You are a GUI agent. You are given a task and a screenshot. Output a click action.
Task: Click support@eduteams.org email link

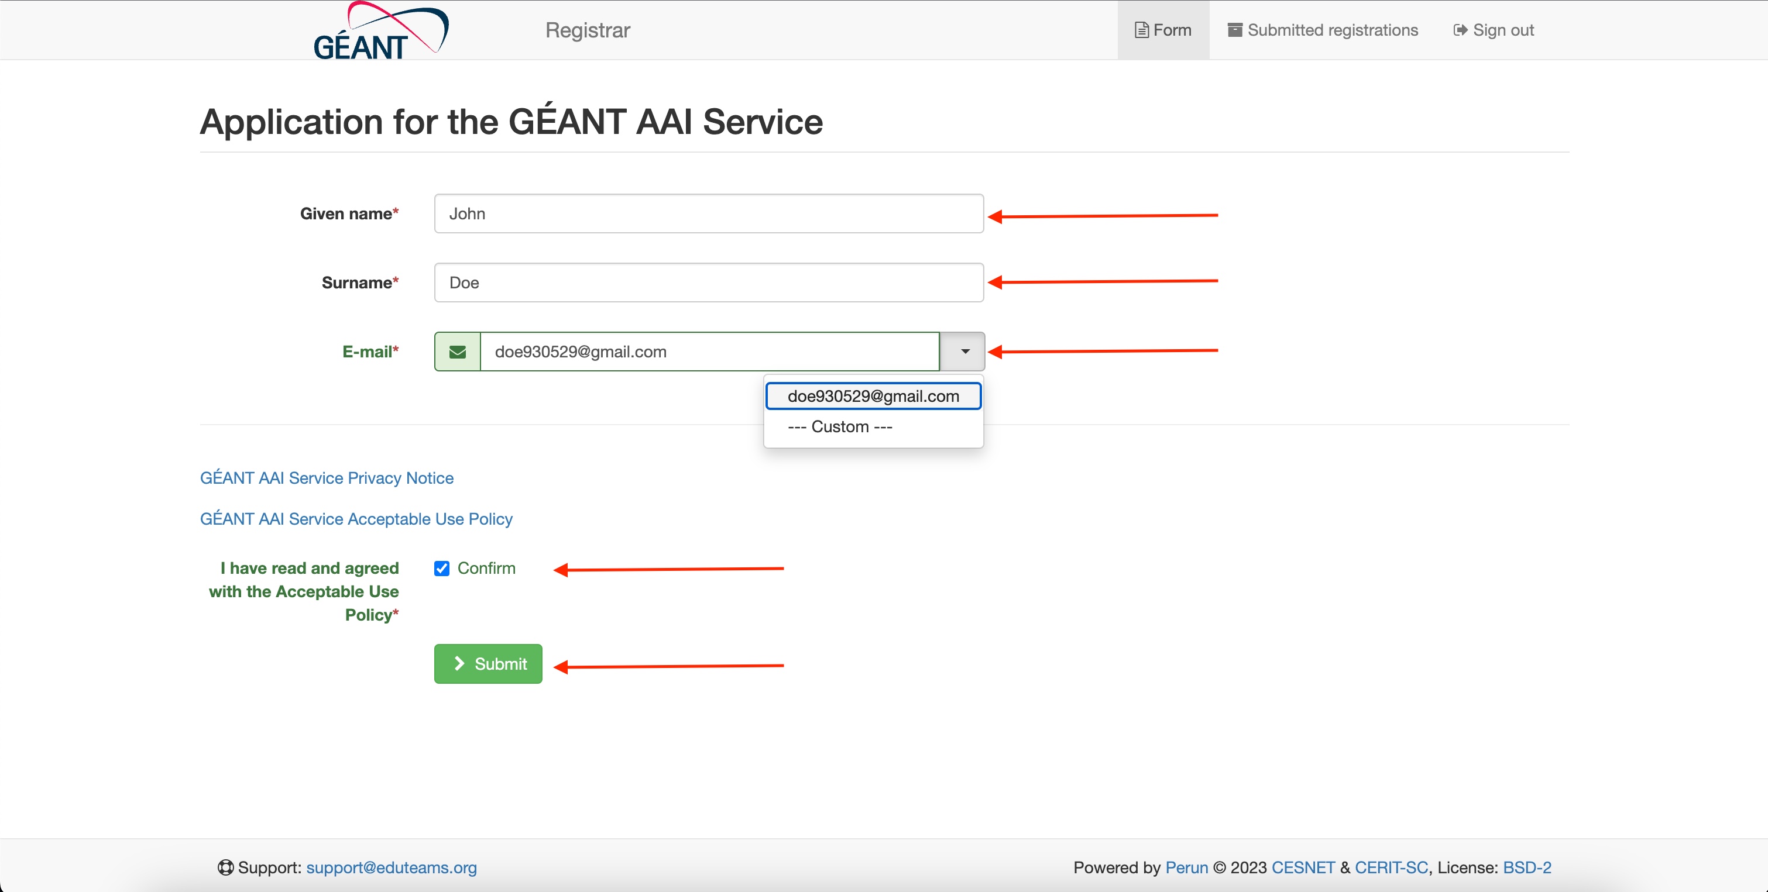391,867
